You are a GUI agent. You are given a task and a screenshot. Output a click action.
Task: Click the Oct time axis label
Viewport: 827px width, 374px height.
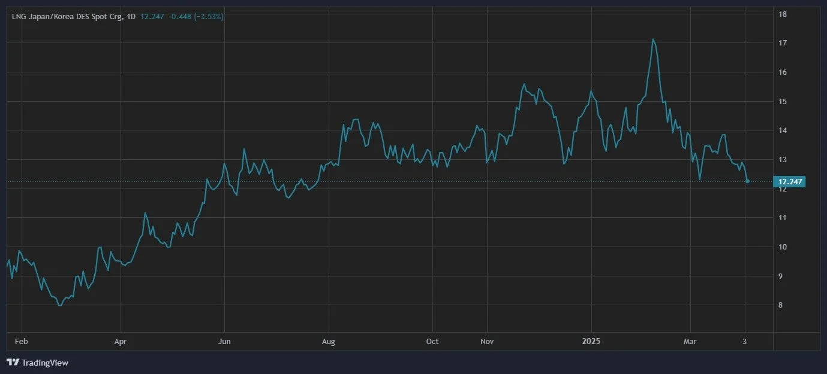click(x=432, y=342)
